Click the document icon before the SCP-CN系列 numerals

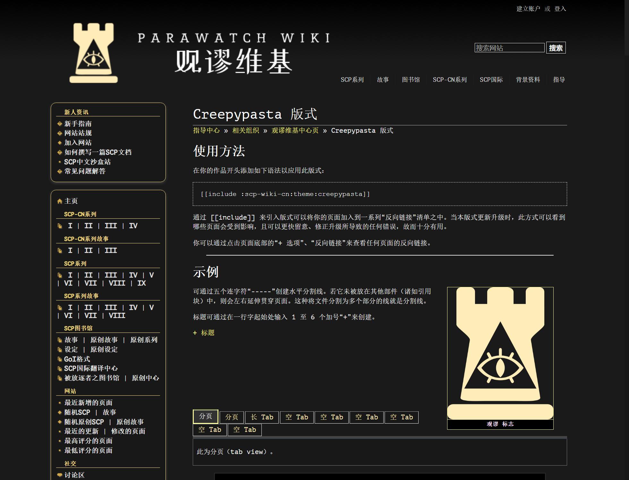coord(60,226)
